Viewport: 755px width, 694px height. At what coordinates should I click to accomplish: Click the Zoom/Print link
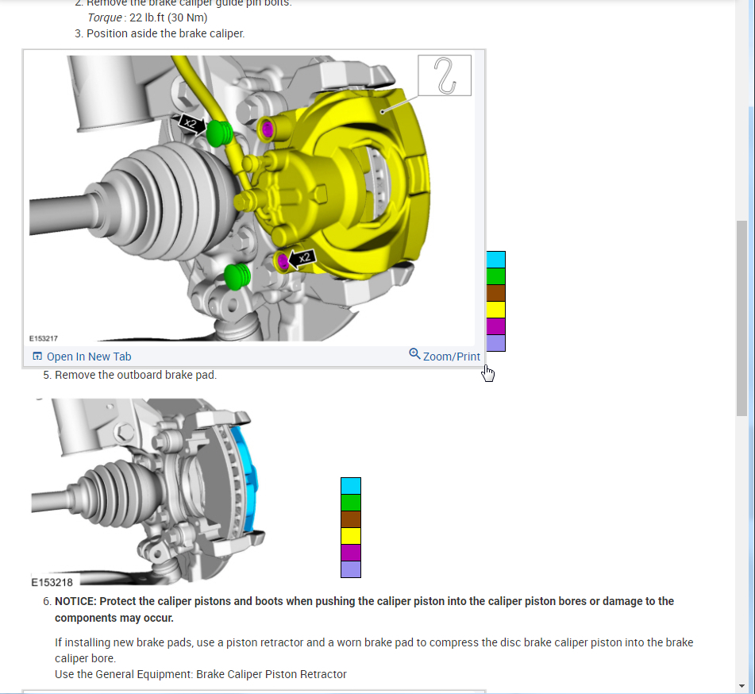pos(451,357)
